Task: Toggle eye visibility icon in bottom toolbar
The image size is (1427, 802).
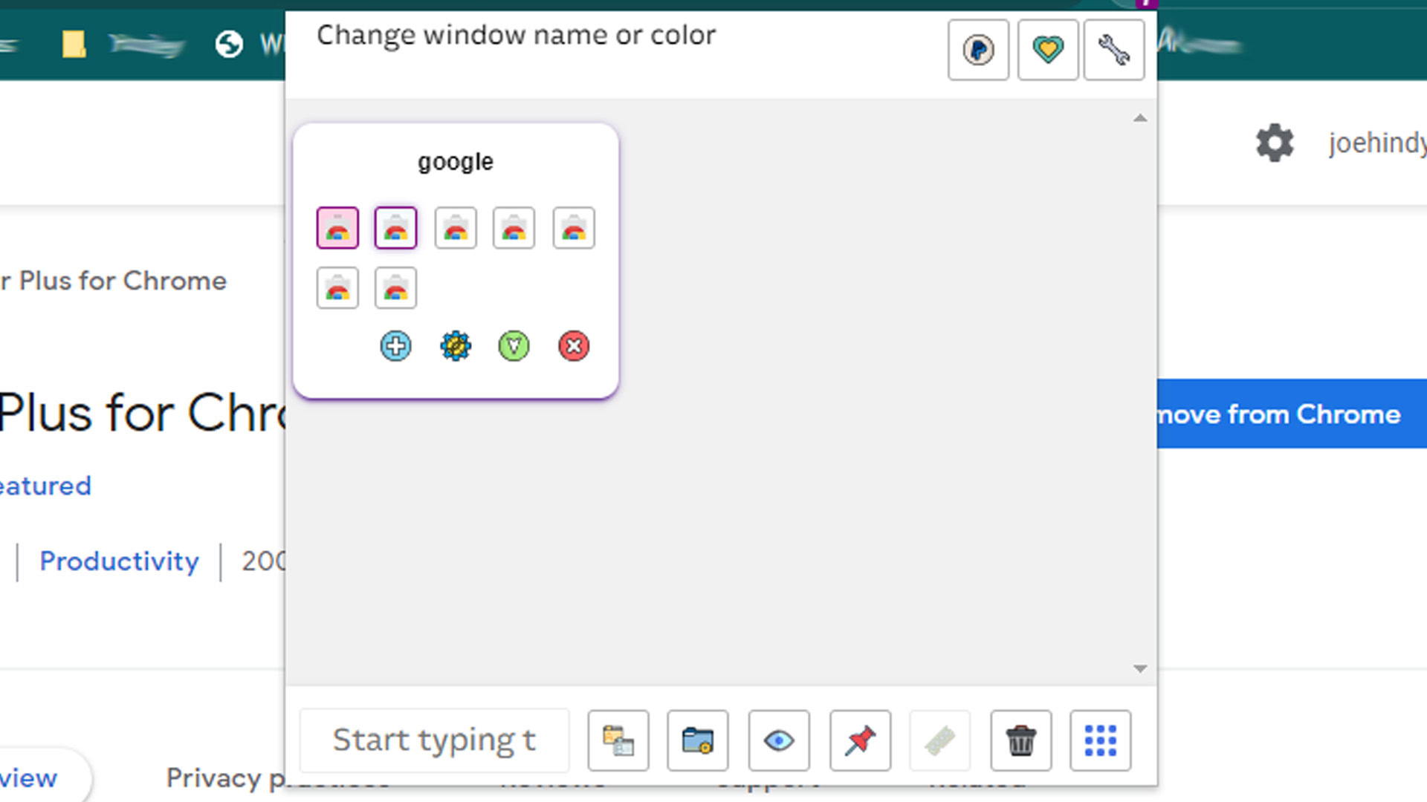Action: point(779,740)
